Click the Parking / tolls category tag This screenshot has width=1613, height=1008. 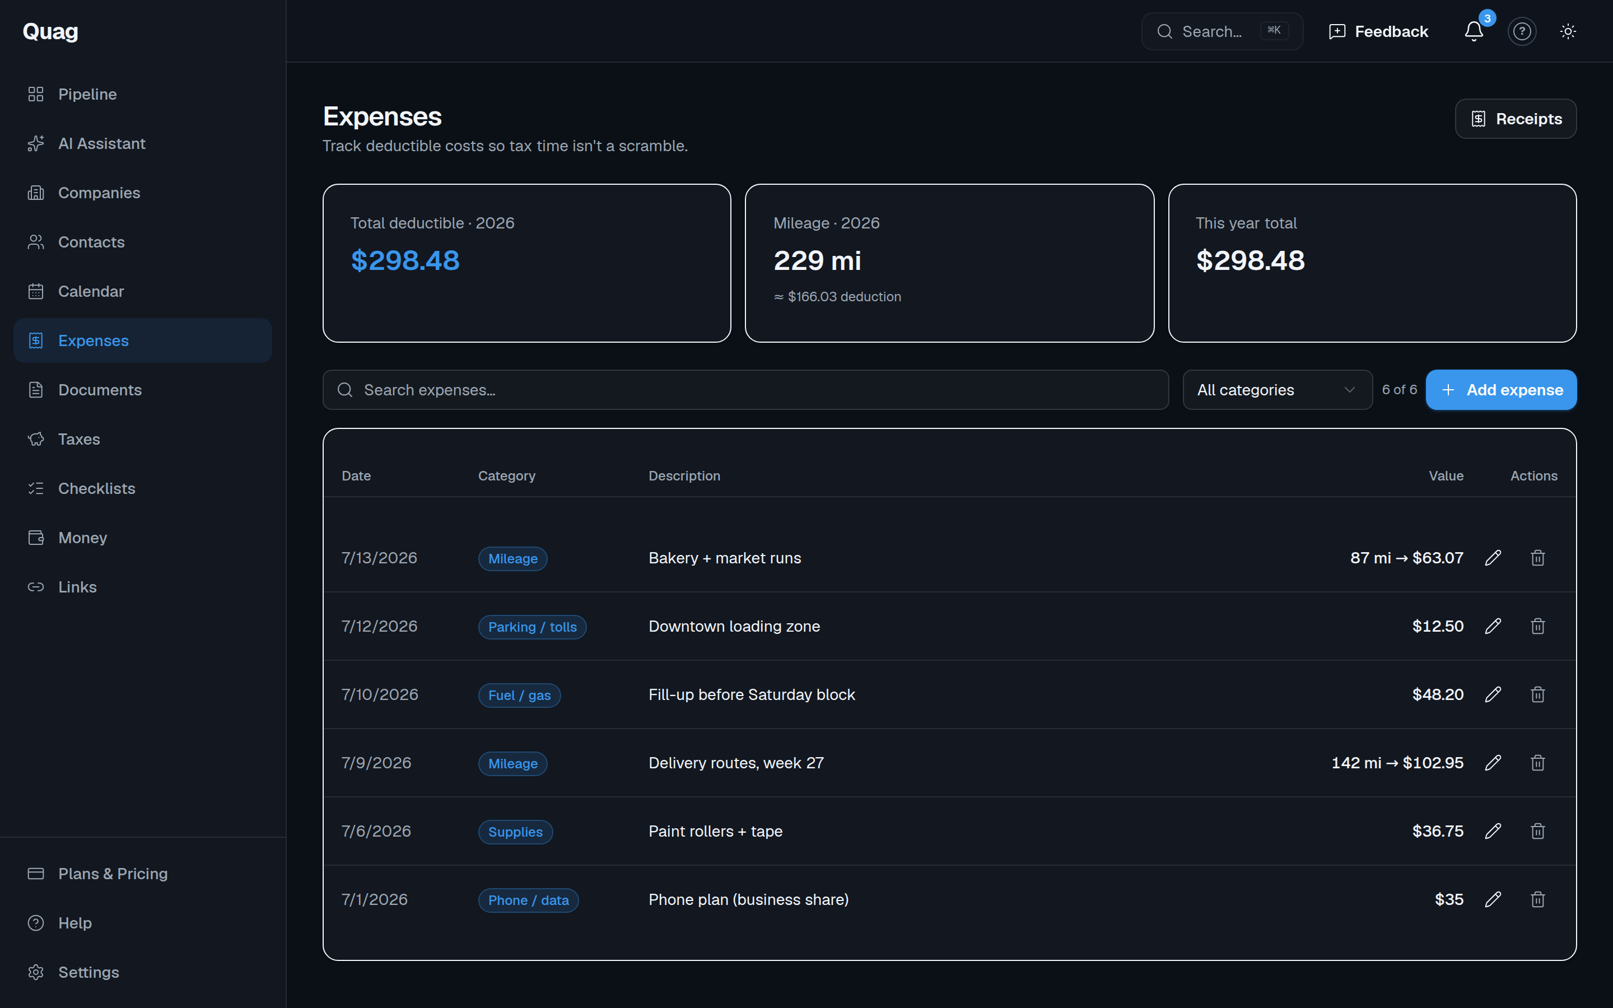532,627
